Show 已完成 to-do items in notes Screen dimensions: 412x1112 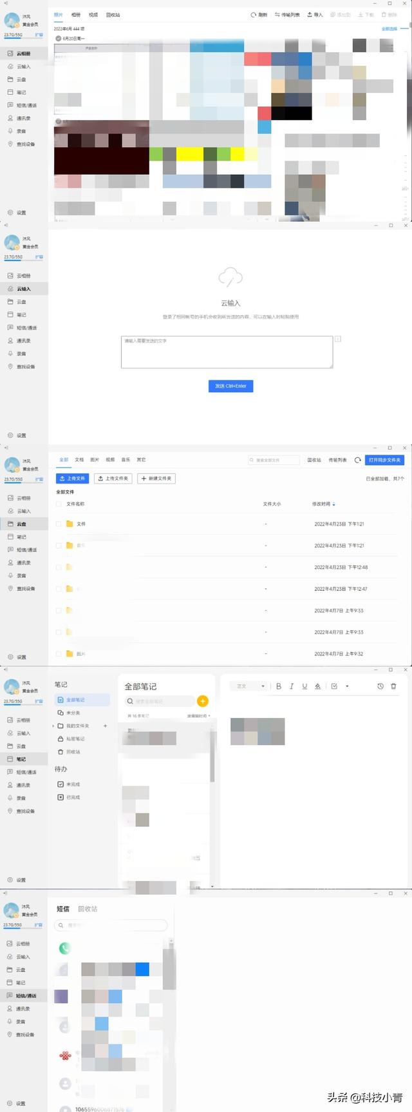[x=69, y=797]
